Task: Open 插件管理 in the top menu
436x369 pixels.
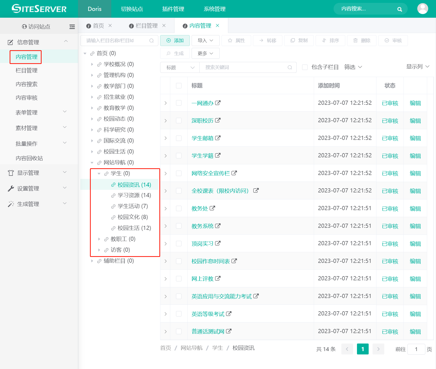Action: pos(173,9)
